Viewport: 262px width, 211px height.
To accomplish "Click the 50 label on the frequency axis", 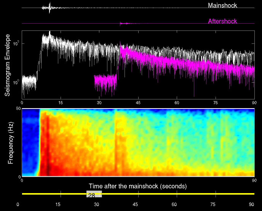I will [19, 109].
